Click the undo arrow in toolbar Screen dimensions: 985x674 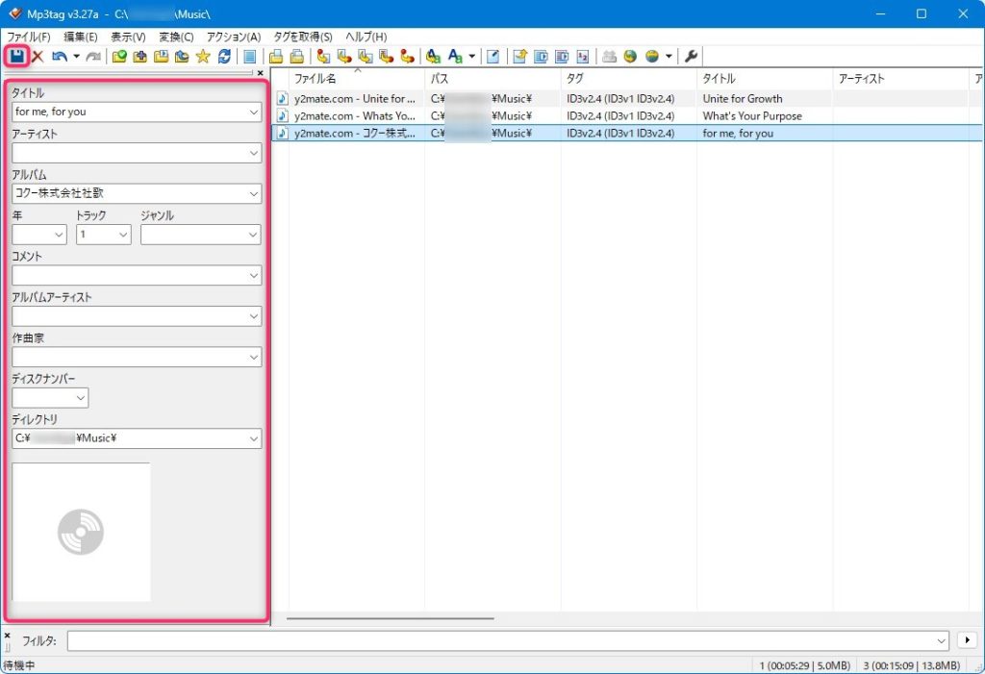(x=60, y=57)
